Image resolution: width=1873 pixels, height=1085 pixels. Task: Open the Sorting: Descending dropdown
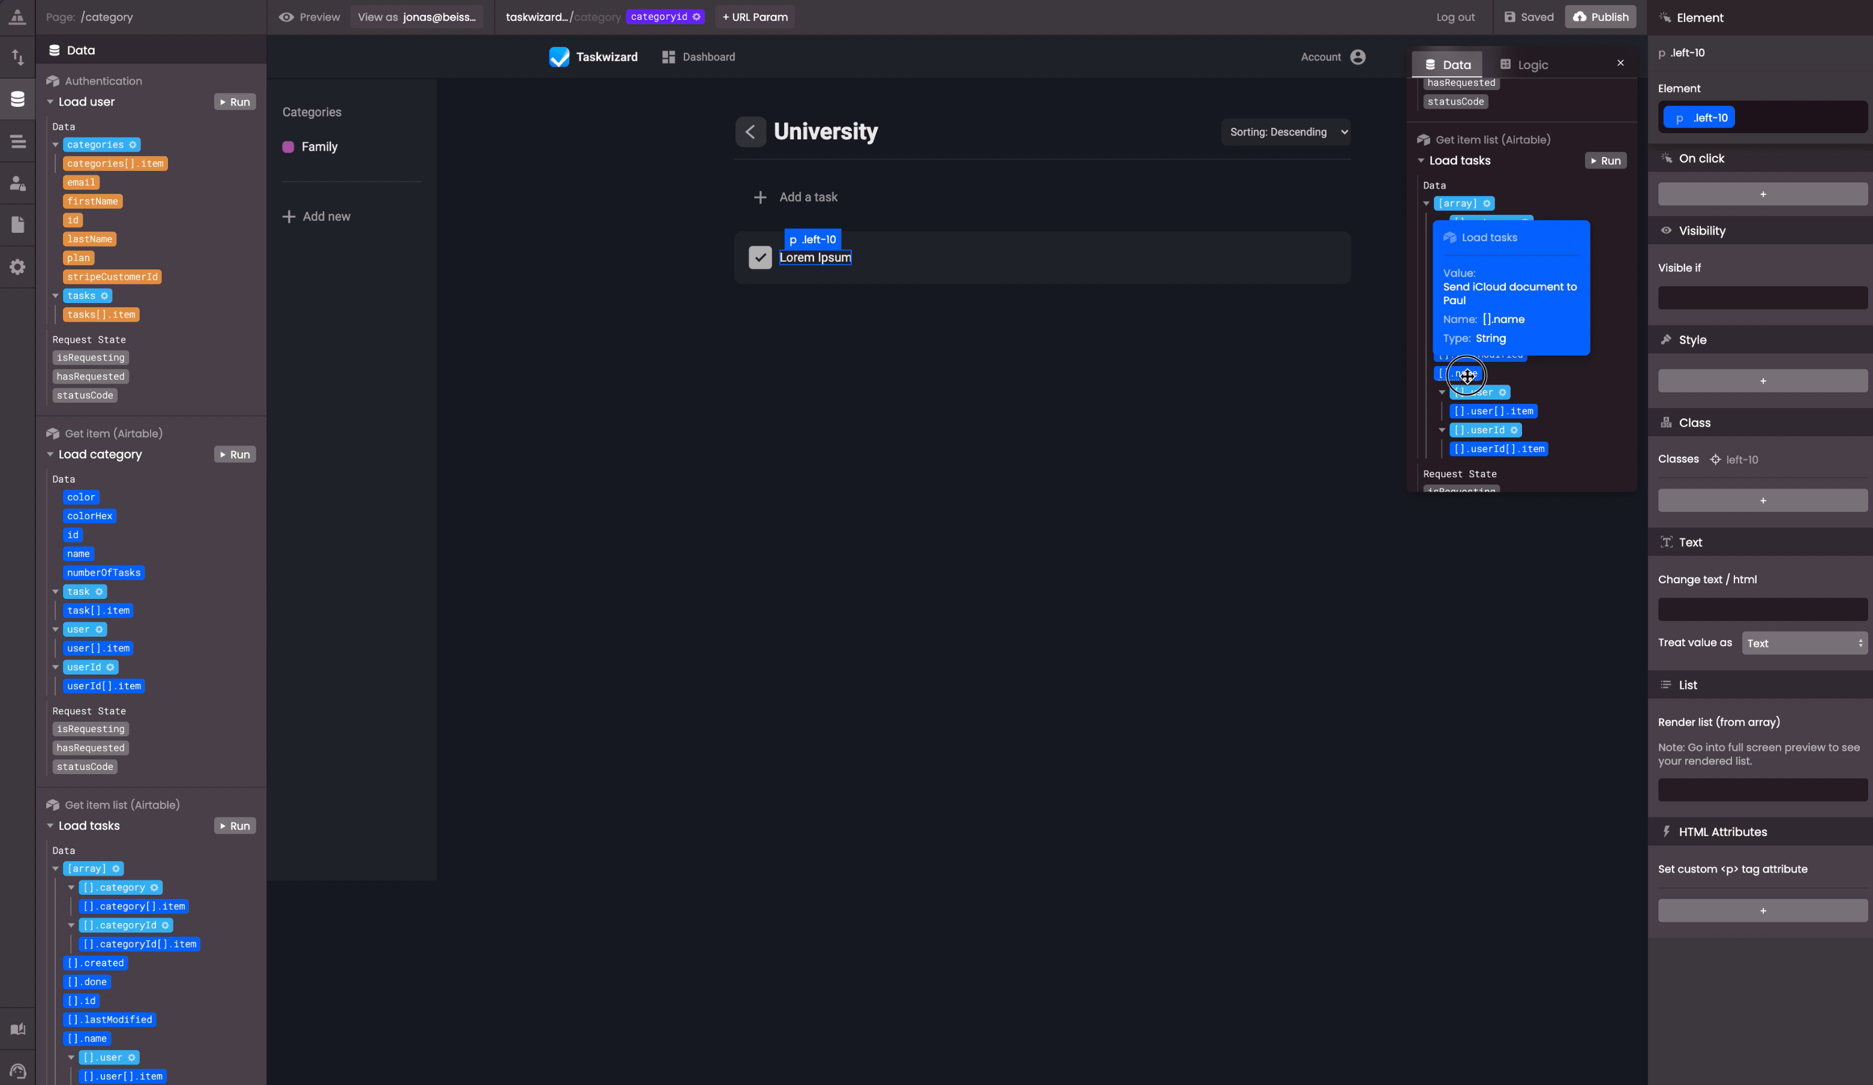click(1286, 131)
